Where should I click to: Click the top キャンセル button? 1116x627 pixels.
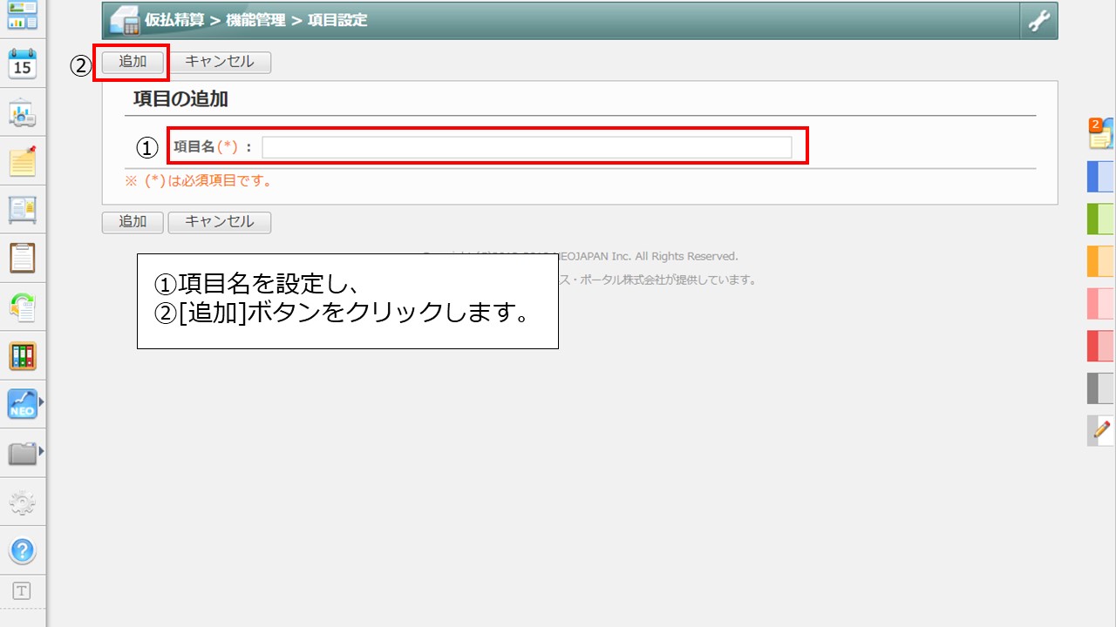[x=220, y=62]
